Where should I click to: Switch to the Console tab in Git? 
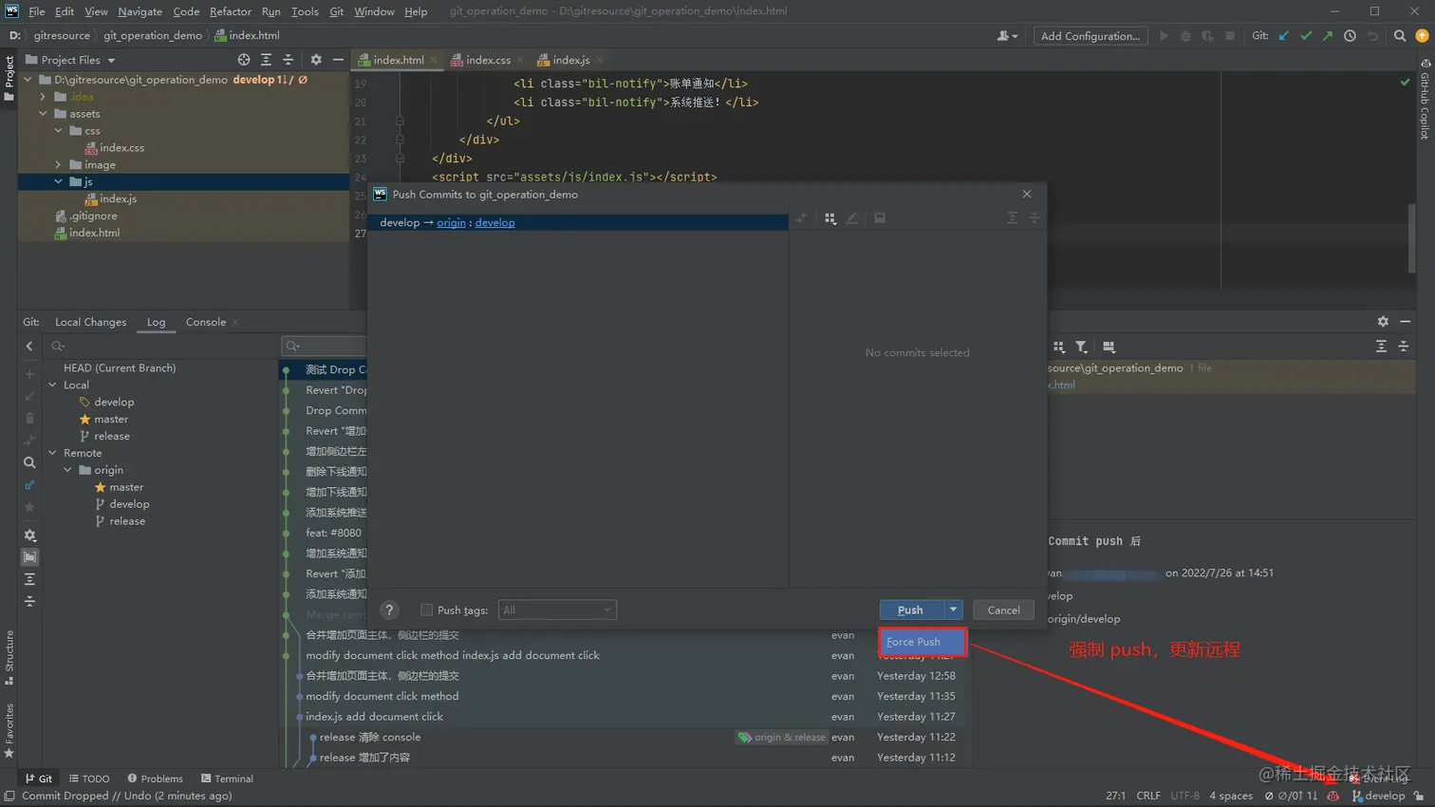206,322
